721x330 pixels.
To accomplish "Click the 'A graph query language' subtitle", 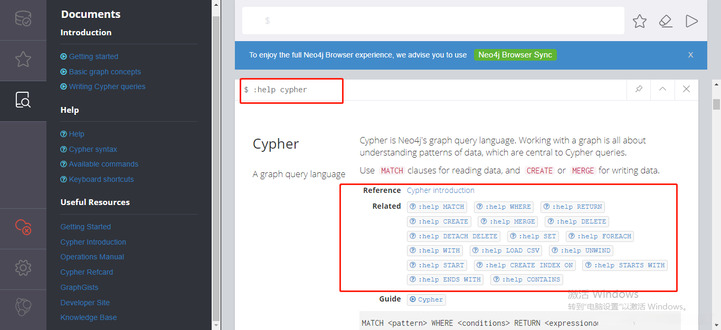I will point(299,174).
